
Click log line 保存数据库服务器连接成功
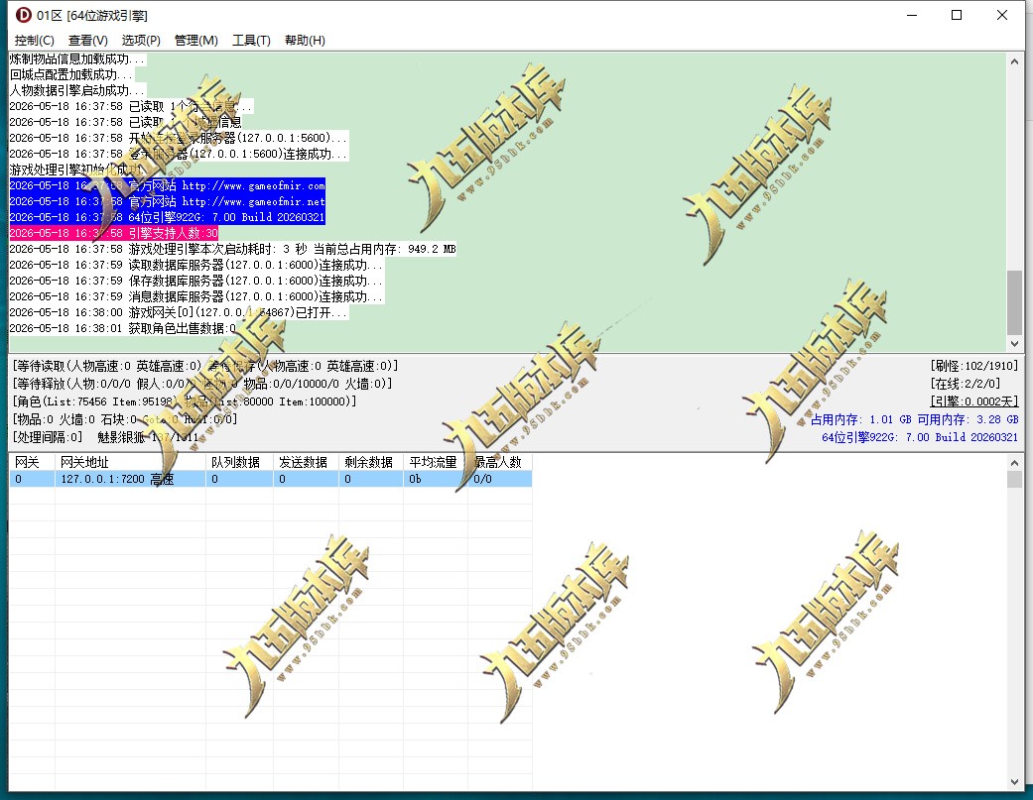(196, 281)
